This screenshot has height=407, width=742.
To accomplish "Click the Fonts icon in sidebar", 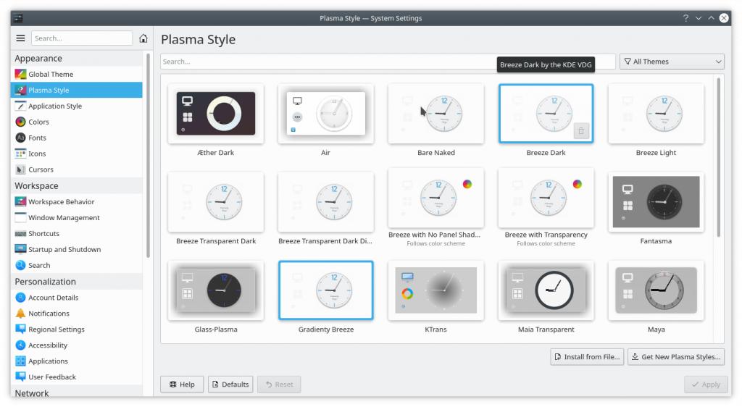I will pos(21,138).
